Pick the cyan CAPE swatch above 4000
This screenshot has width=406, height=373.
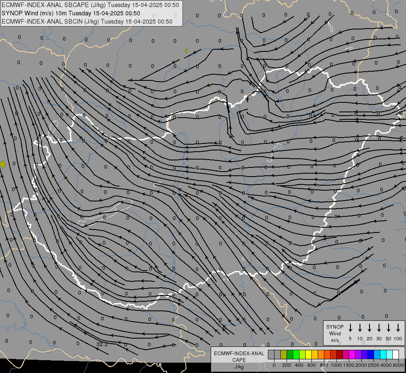383,354
